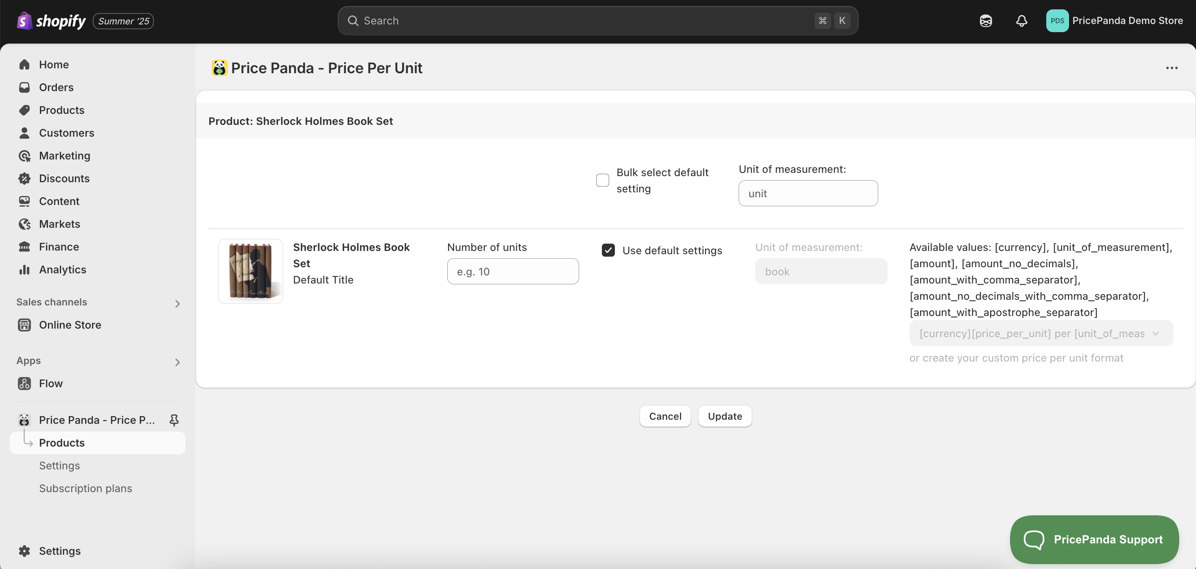Expand Apps section chevron
The height and width of the screenshot is (569, 1196).
pyautogui.click(x=177, y=362)
